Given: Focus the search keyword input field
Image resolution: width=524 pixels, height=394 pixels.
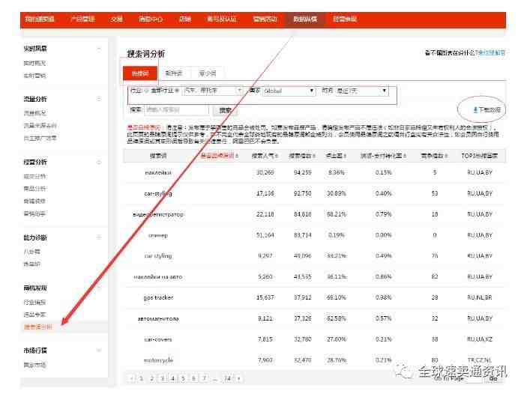Looking at the screenshot, I should (x=176, y=110).
